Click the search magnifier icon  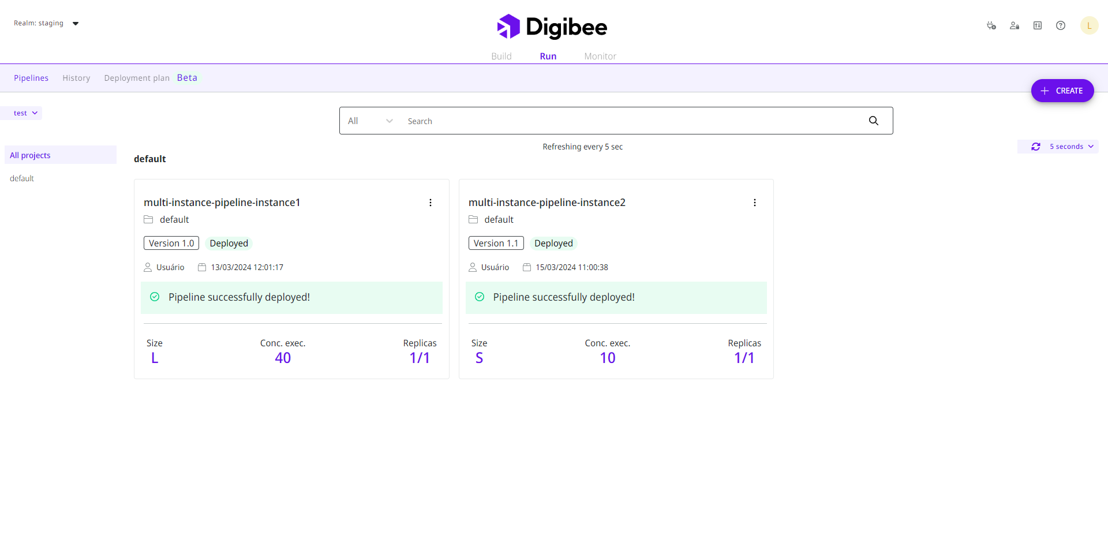(x=873, y=121)
